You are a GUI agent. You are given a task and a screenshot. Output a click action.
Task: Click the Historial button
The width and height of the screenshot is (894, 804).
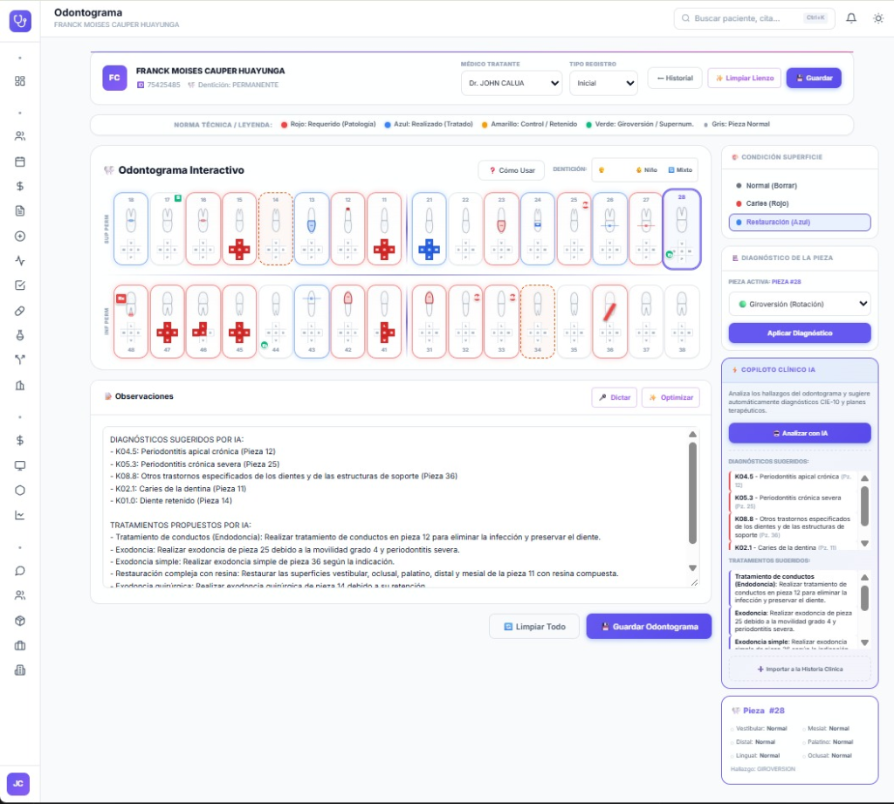(675, 78)
